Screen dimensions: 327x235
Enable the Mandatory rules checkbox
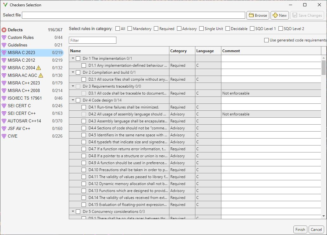point(130,28)
